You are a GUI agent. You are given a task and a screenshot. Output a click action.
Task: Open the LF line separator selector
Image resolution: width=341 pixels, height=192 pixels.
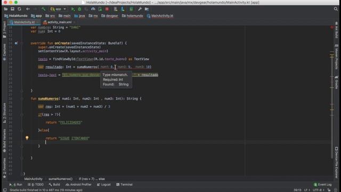(x=307, y=190)
